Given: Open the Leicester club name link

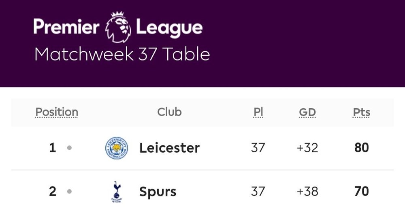Looking at the screenshot, I should 169,148.
